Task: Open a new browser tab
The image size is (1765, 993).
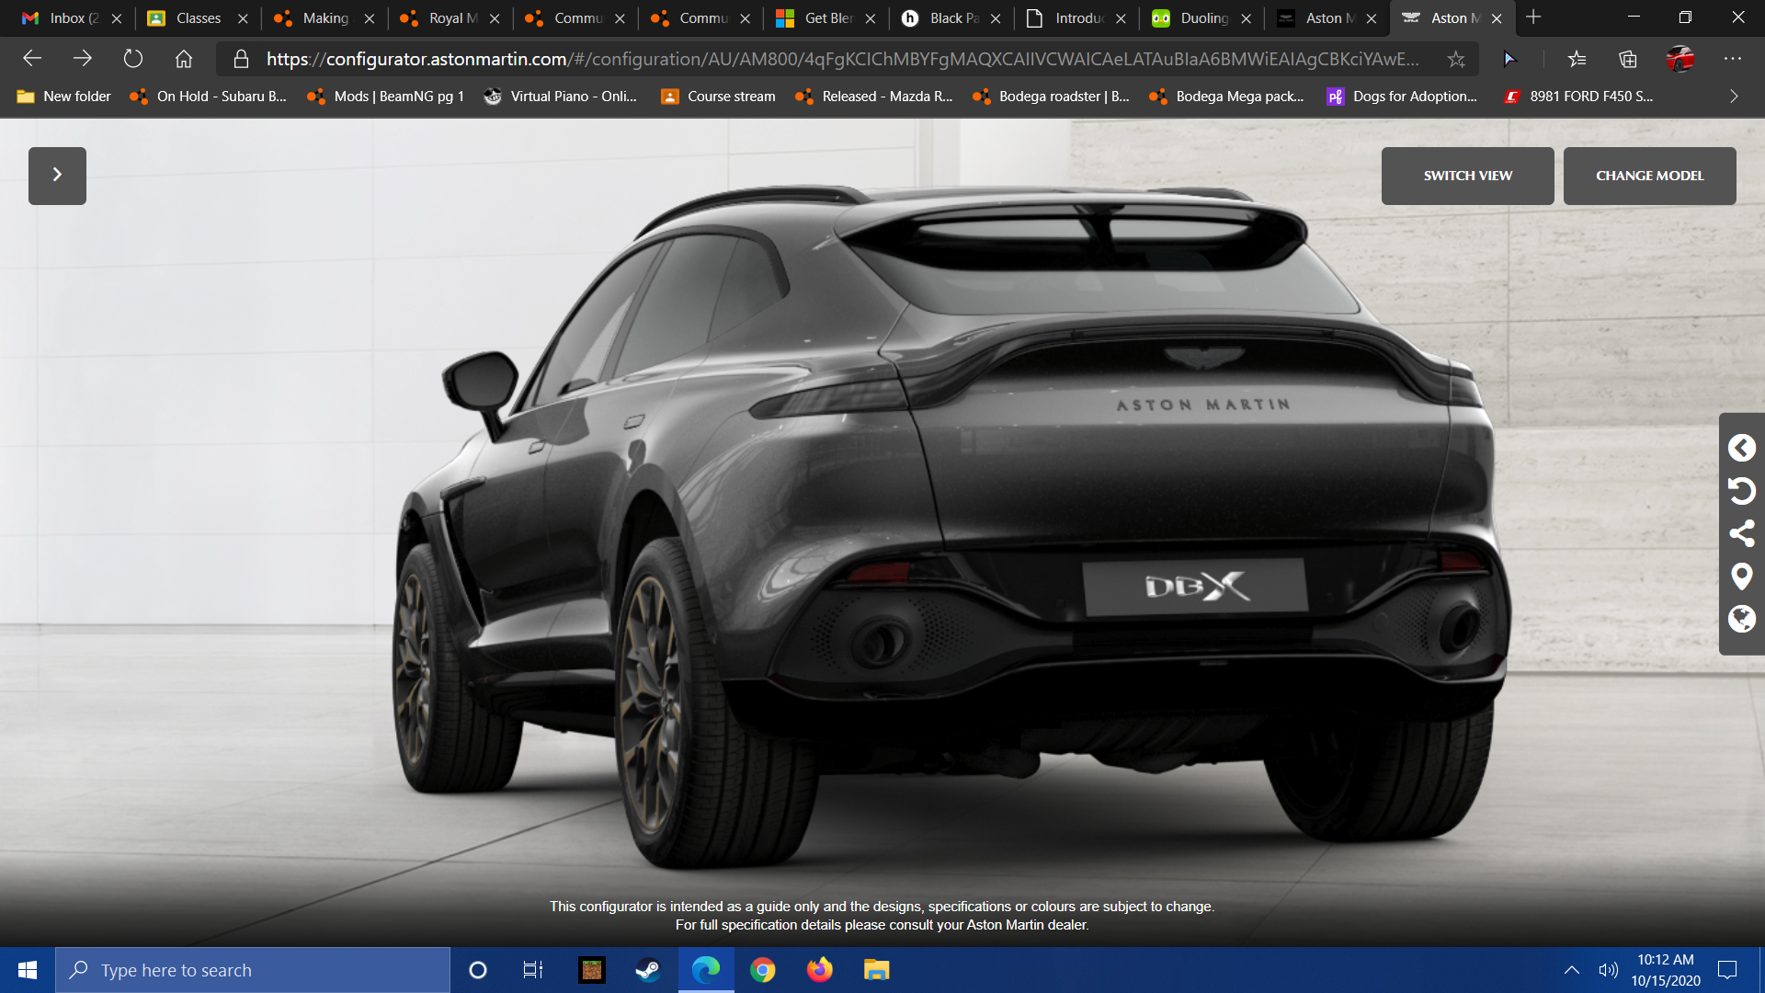Action: pyautogui.click(x=1533, y=17)
